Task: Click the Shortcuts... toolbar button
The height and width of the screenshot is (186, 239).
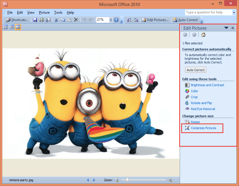Action: (17, 20)
